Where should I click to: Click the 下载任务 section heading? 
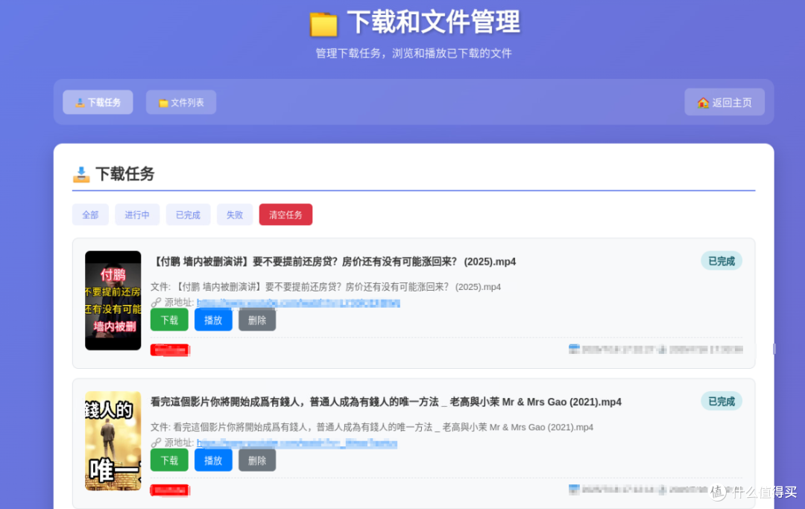(x=124, y=174)
